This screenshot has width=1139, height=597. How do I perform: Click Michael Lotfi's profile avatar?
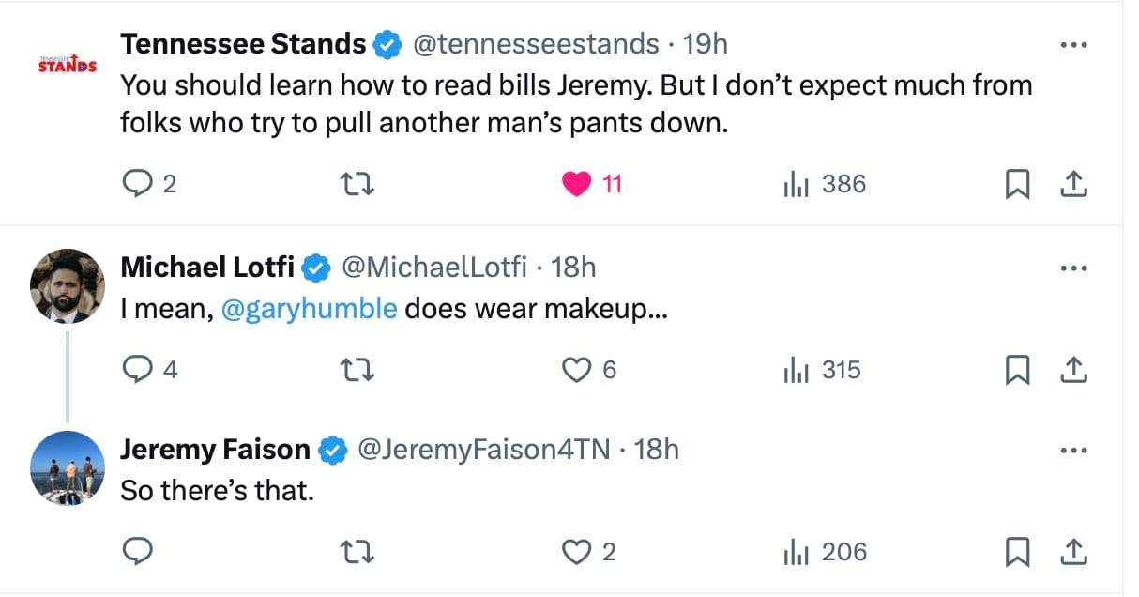coord(68,285)
